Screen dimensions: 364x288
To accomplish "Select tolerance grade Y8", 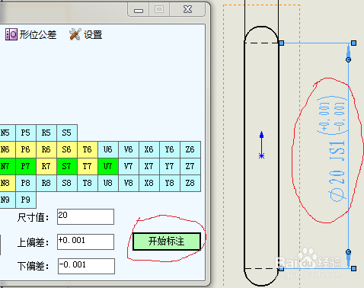I will point(170,183).
